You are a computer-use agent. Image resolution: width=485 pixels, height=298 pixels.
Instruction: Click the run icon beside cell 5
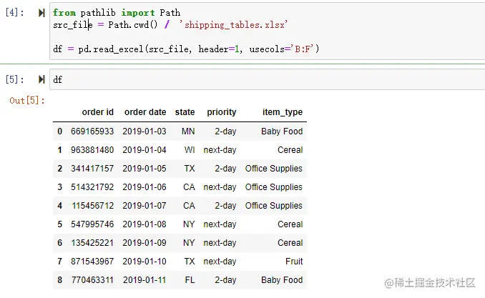pyautogui.click(x=41, y=79)
